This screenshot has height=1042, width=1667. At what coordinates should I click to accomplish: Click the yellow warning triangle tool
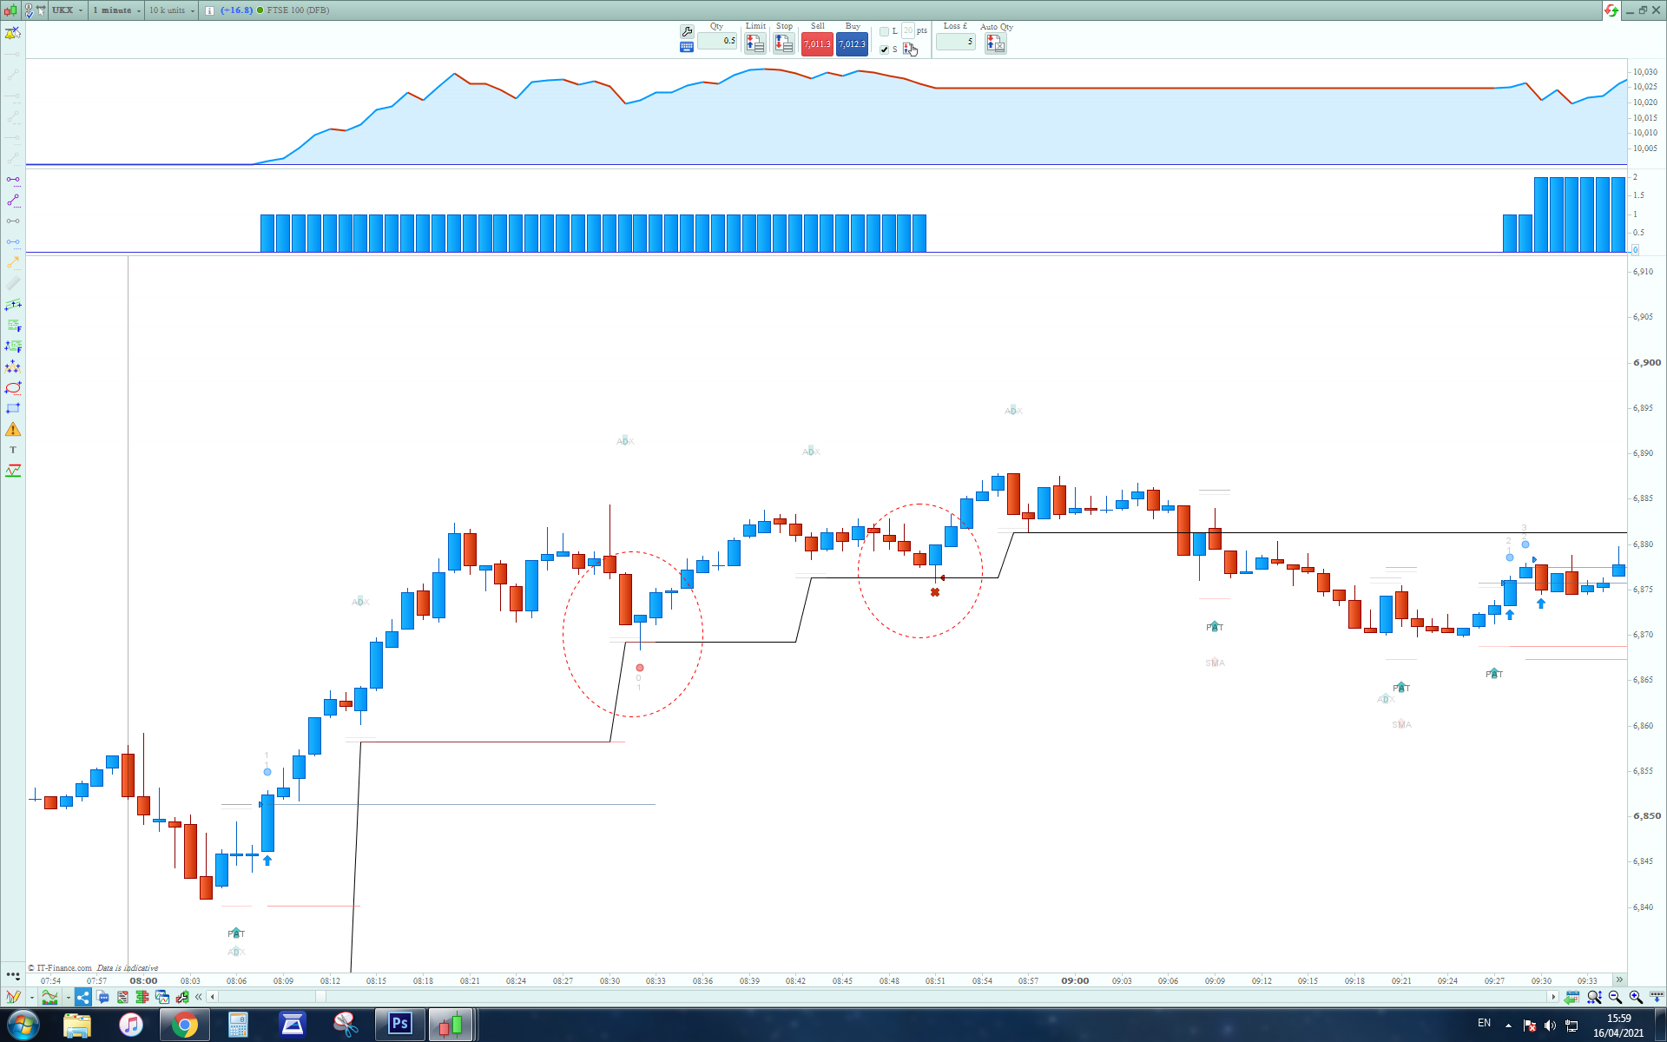point(13,430)
